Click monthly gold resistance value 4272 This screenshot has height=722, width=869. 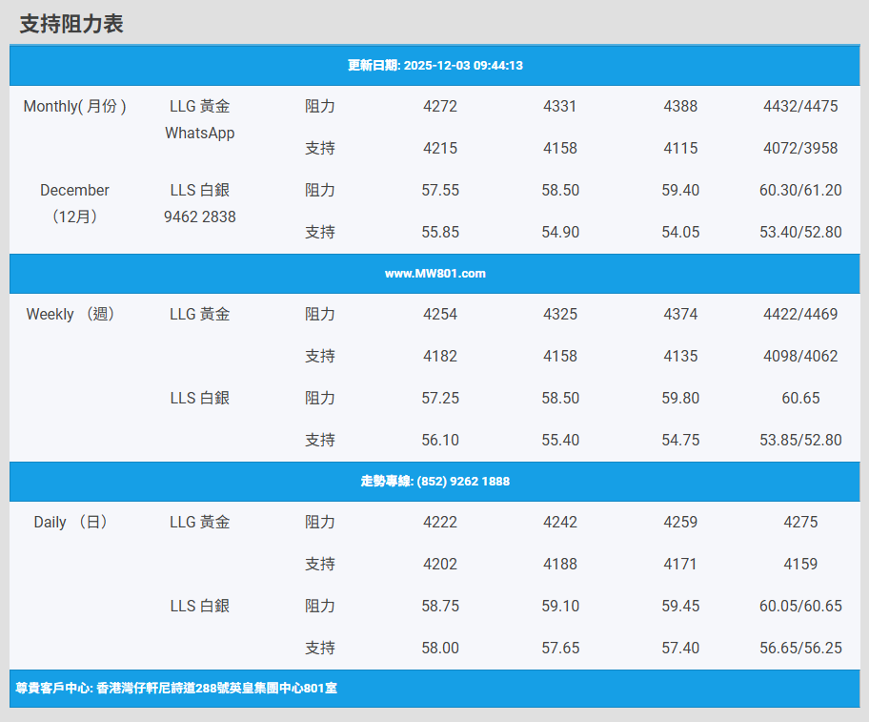439,107
